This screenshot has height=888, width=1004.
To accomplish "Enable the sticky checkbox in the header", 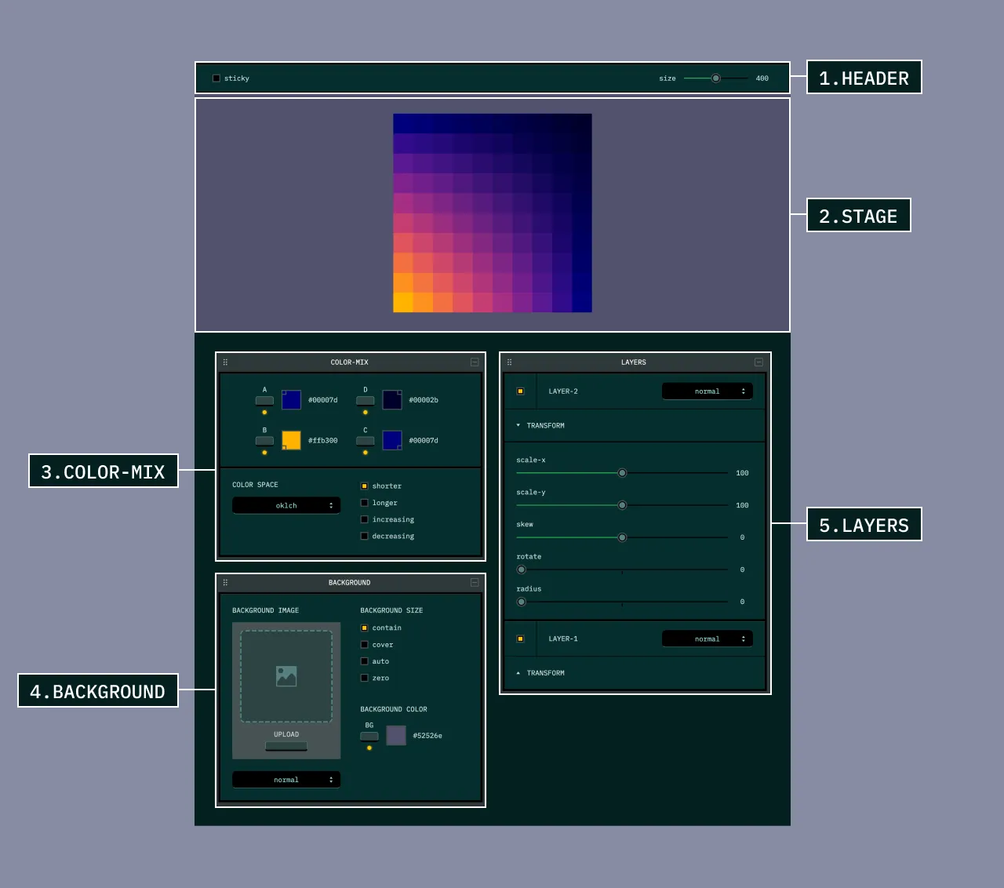I will [216, 78].
